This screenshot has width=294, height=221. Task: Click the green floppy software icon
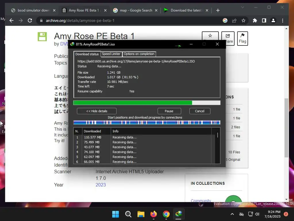(42, 37)
